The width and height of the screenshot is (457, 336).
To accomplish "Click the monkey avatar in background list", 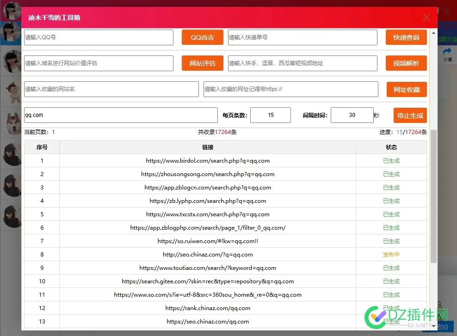I will 13,92.
